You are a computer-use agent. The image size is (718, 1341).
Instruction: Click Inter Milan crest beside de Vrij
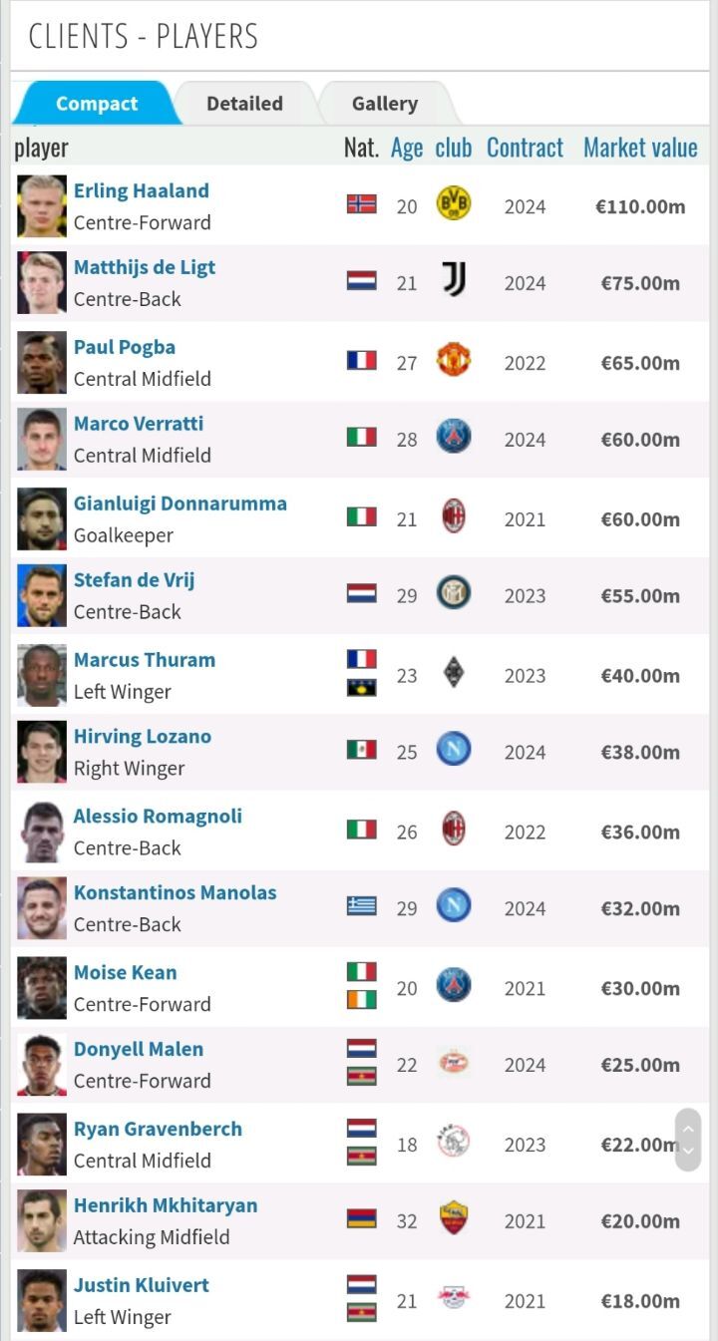[454, 593]
